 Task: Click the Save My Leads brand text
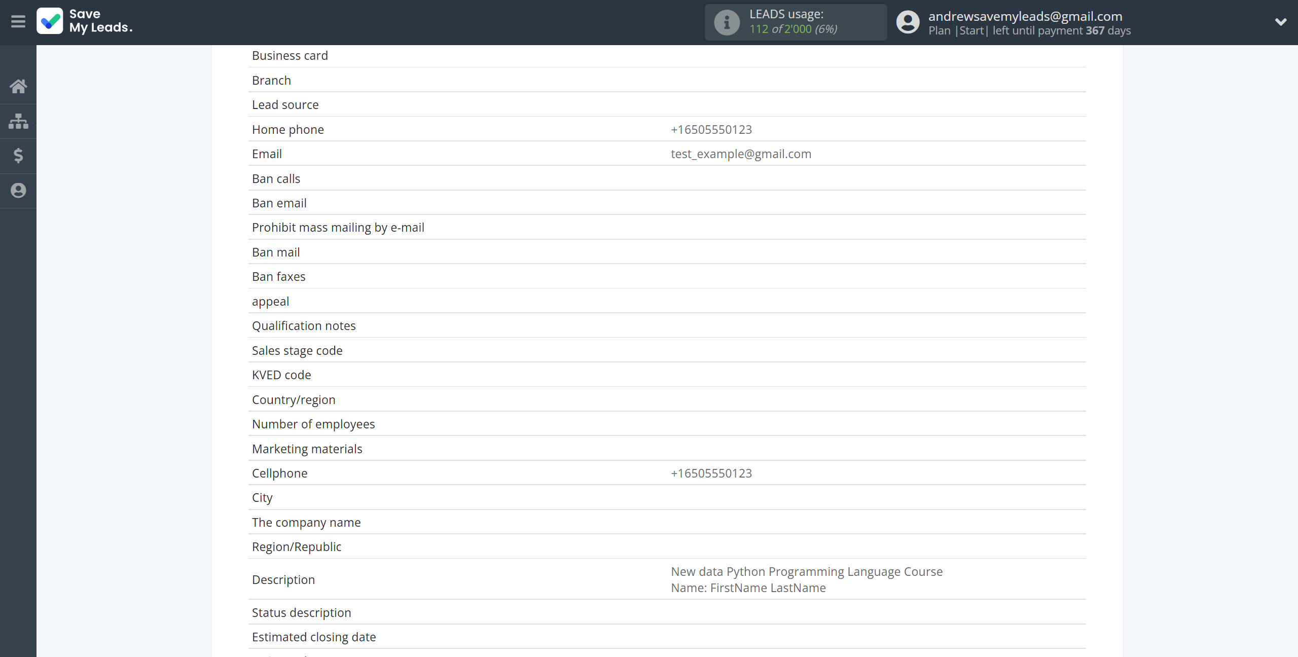101,21
